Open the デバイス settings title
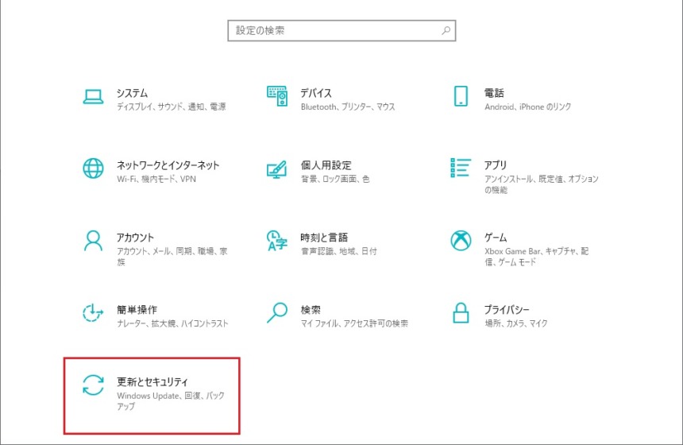Image resolution: width=683 pixels, height=445 pixels. point(316,93)
